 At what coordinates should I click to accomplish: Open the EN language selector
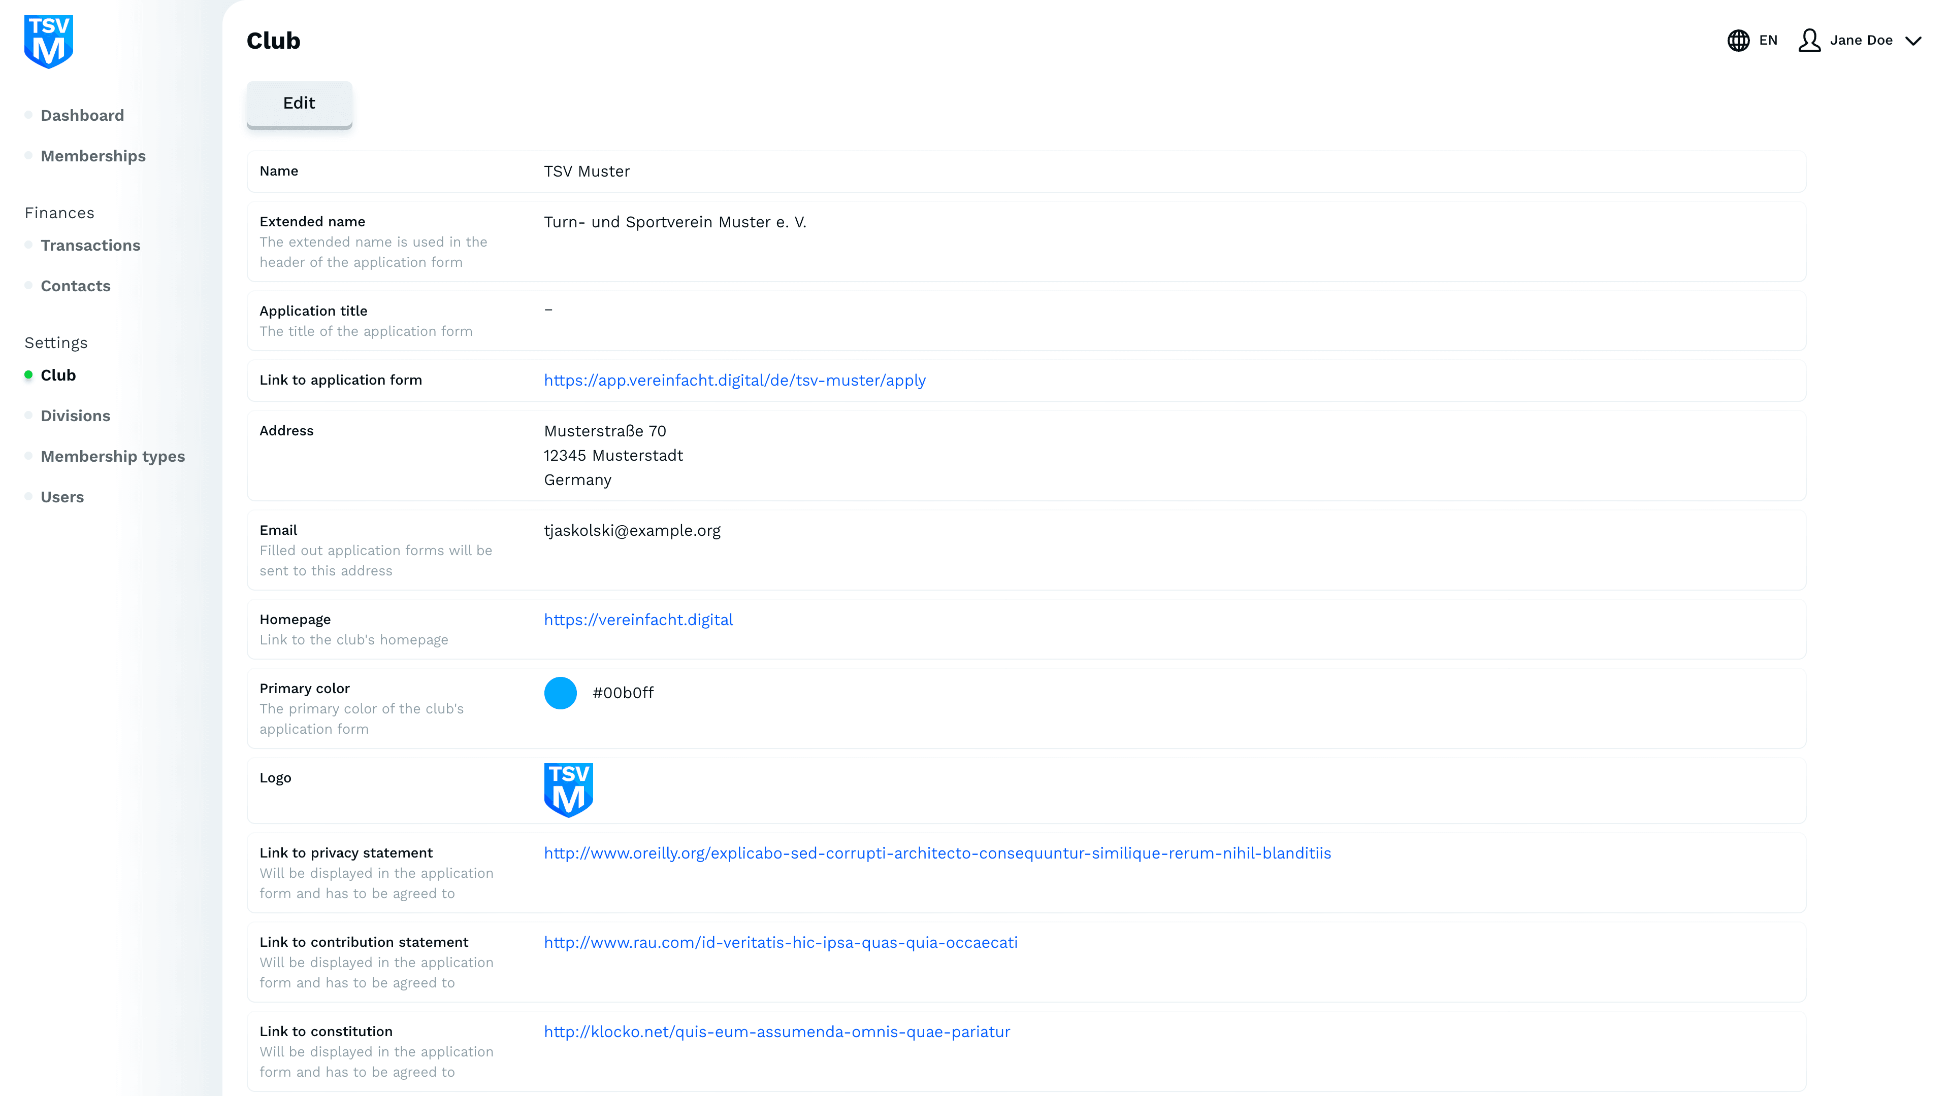pos(1768,40)
